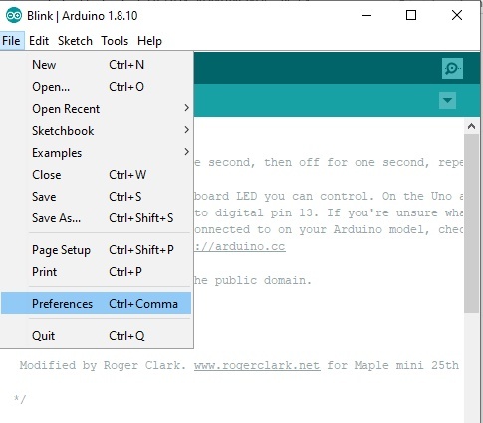Choose Close from the File menu
Screen dimensions: 483x423
[97, 175]
